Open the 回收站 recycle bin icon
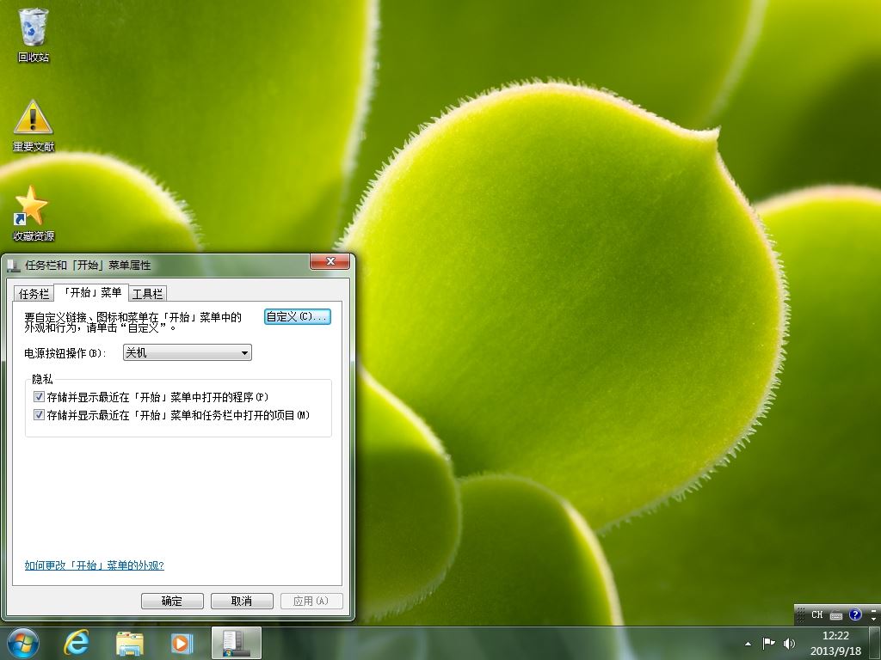This screenshot has width=881, height=660. click(x=34, y=34)
